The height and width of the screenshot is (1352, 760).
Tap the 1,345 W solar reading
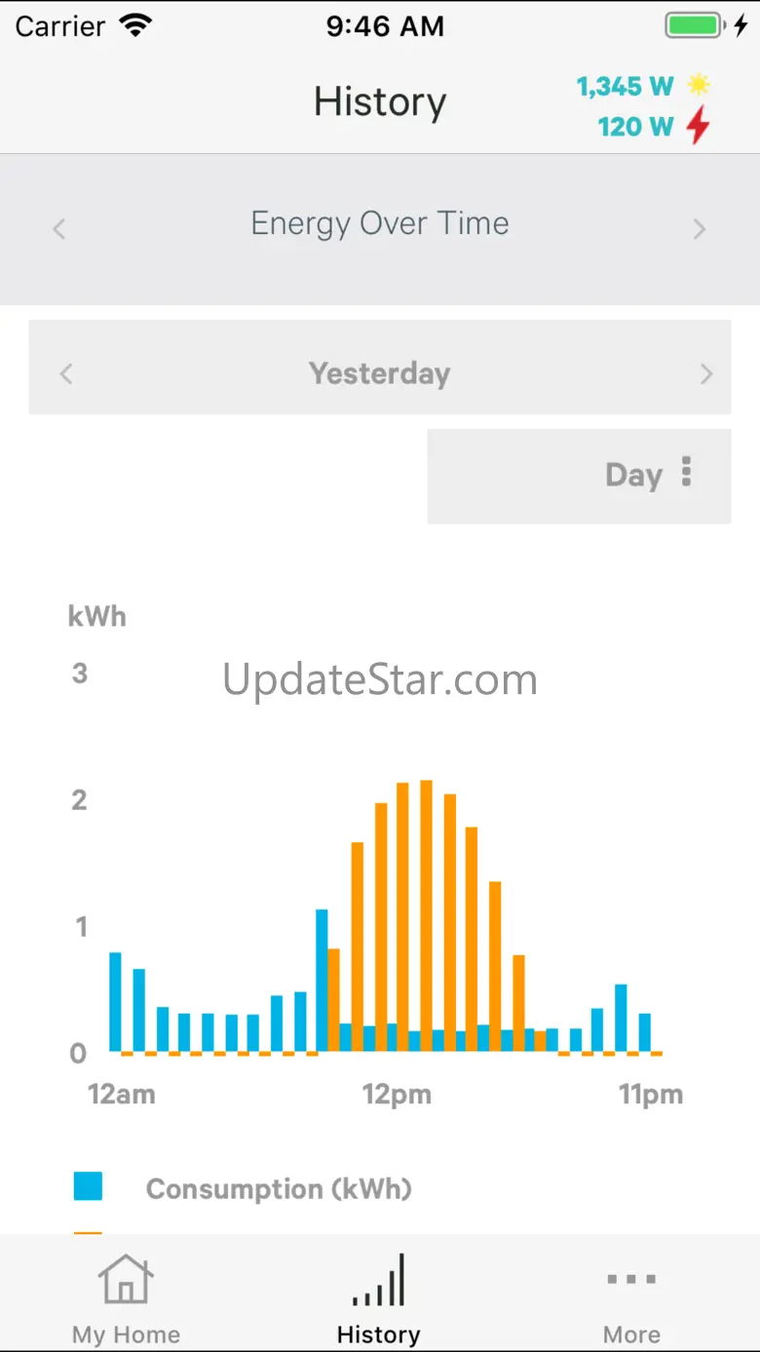click(x=625, y=87)
